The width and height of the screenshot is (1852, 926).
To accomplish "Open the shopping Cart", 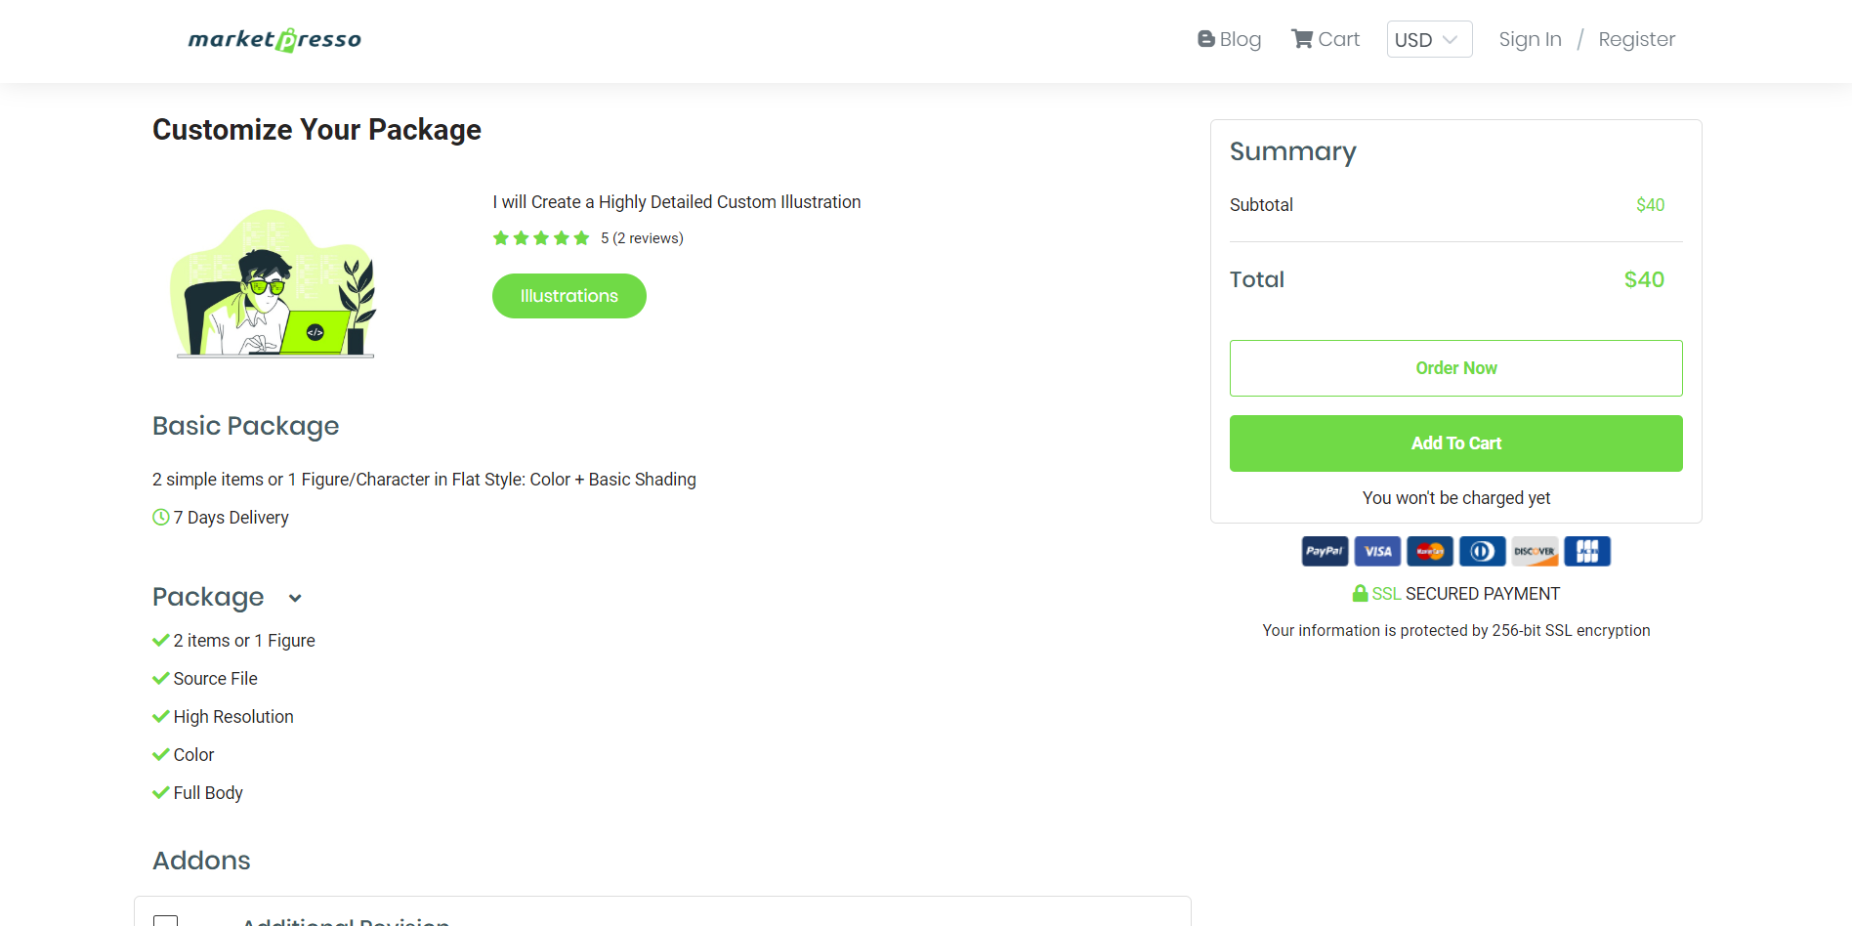I will (x=1326, y=39).
